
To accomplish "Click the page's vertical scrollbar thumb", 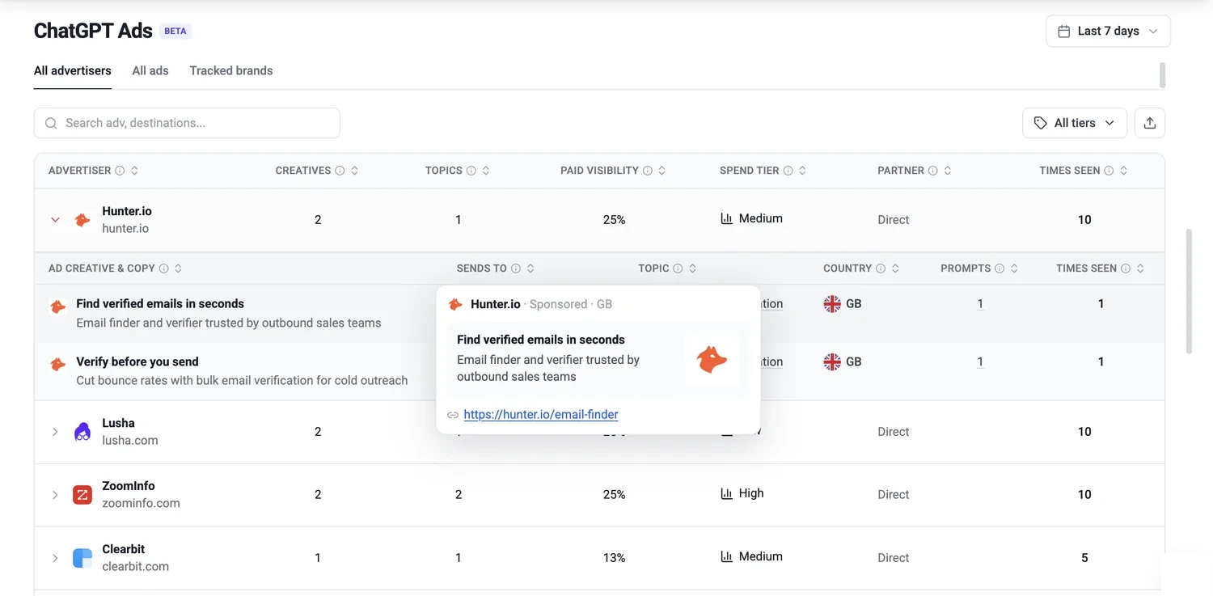I will click(1188, 291).
